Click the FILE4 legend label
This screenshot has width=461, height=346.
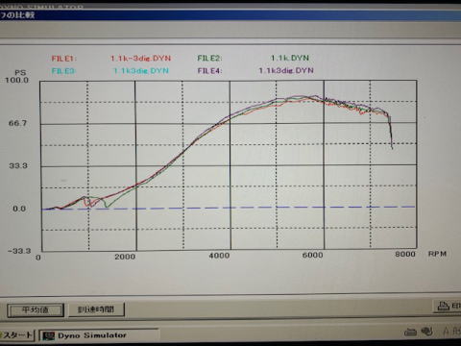209,71
